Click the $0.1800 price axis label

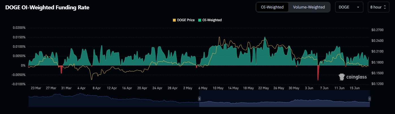[378, 62]
